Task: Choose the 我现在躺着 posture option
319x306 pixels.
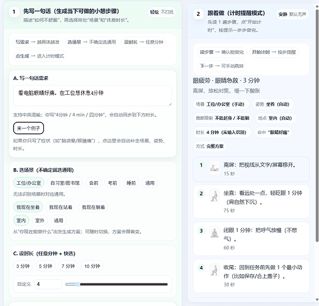Action: 94,207
